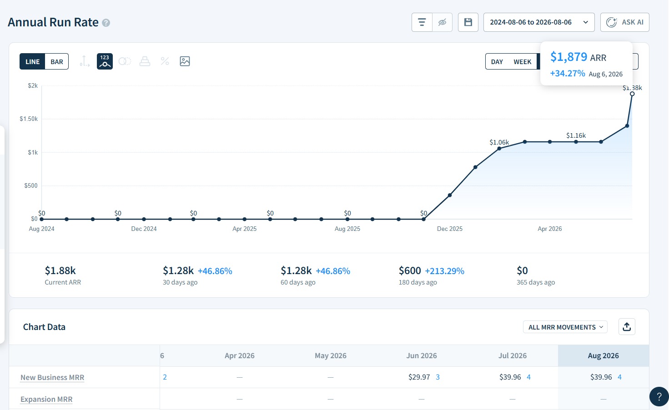Toggle the crossed-eye hide filters button
Screen dimensions: 669x410
point(442,22)
